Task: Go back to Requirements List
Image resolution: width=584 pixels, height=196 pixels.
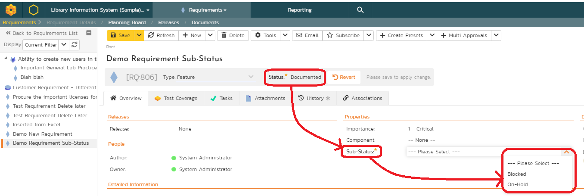Action: (42, 33)
